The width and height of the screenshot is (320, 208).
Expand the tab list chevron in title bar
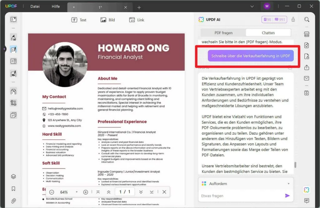tap(252, 7)
